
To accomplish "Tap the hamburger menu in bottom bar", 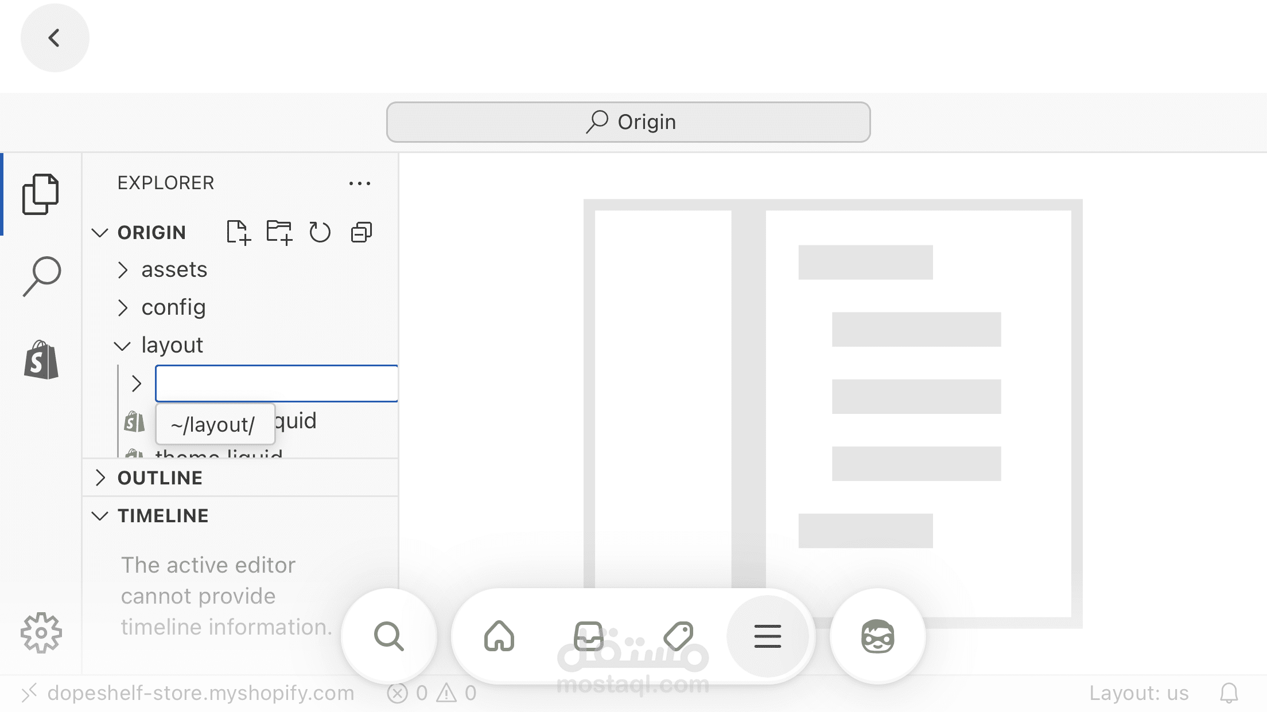I will coord(767,636).
